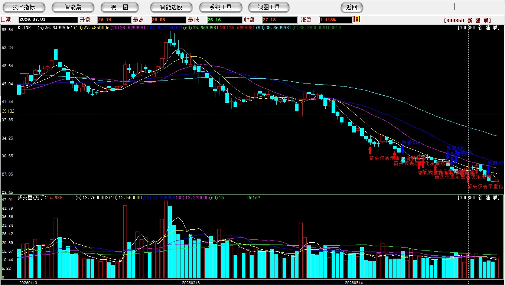
Task: Open the 技术指标 menu button
Action: click(x=24, y=7)
